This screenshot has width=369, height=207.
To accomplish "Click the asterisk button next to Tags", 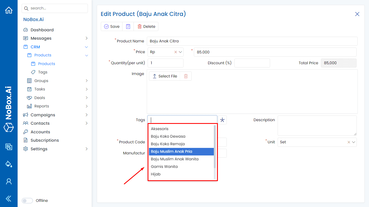I will tap(222, 120).
